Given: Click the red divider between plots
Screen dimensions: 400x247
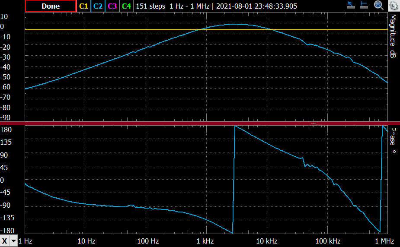Looking at the screenshot, I should coord(200,123).
